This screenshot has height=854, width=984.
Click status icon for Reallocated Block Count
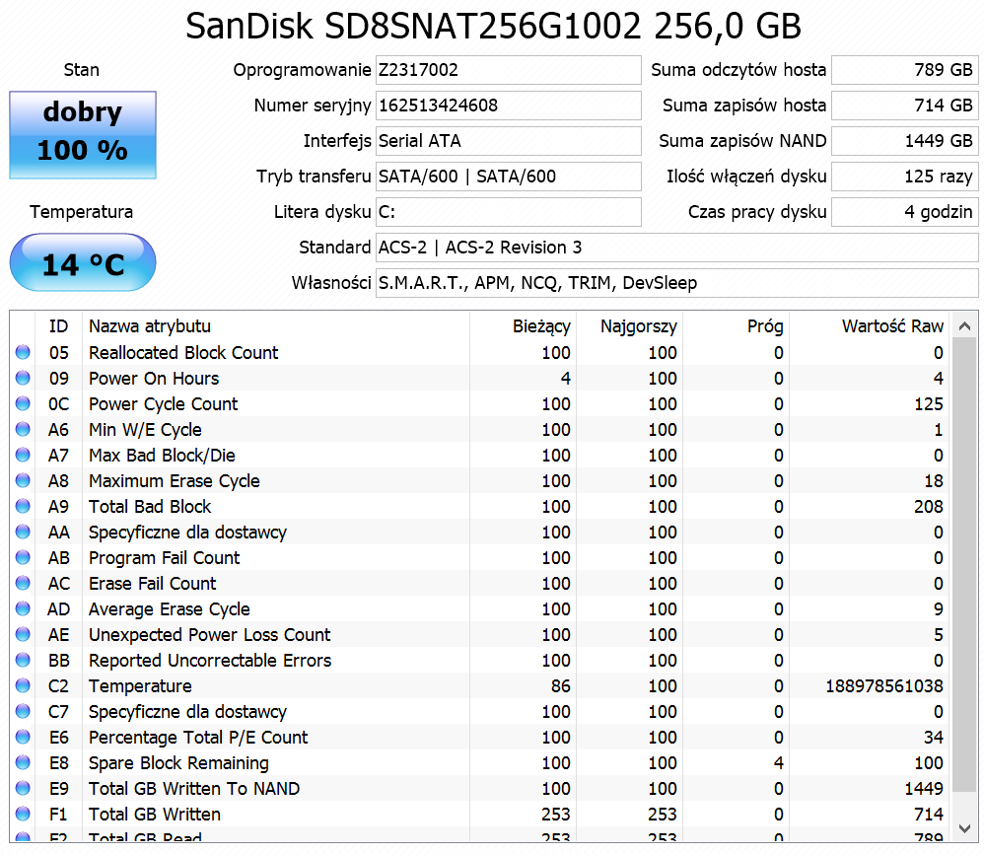(23, 352)
